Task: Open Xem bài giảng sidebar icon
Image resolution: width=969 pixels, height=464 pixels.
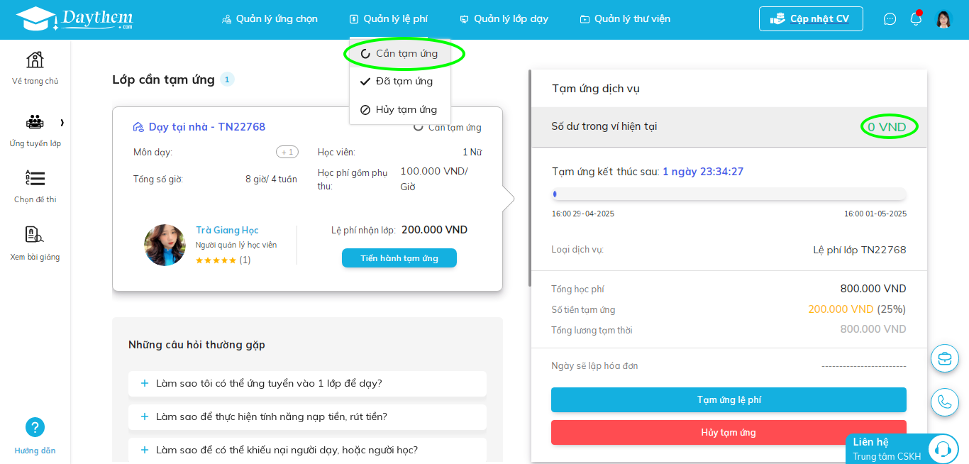Action: [35, 235]
